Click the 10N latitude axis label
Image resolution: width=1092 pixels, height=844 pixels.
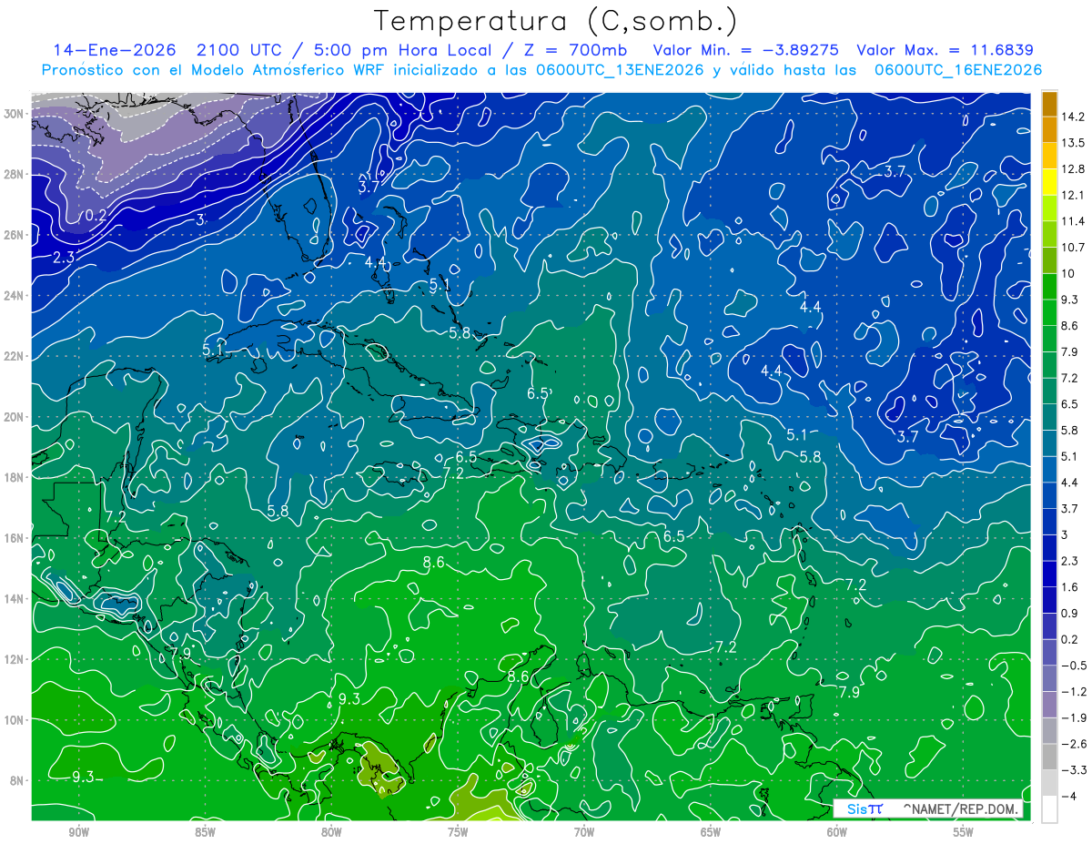tap(15, 720)
